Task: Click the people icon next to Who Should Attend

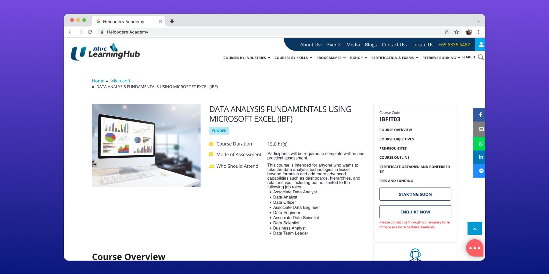Action: coord(212,166)
